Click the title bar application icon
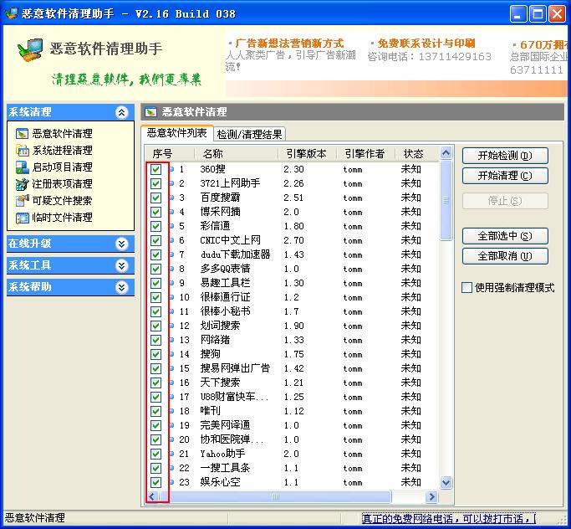This screenshot has width=571, height=529. 11,13
